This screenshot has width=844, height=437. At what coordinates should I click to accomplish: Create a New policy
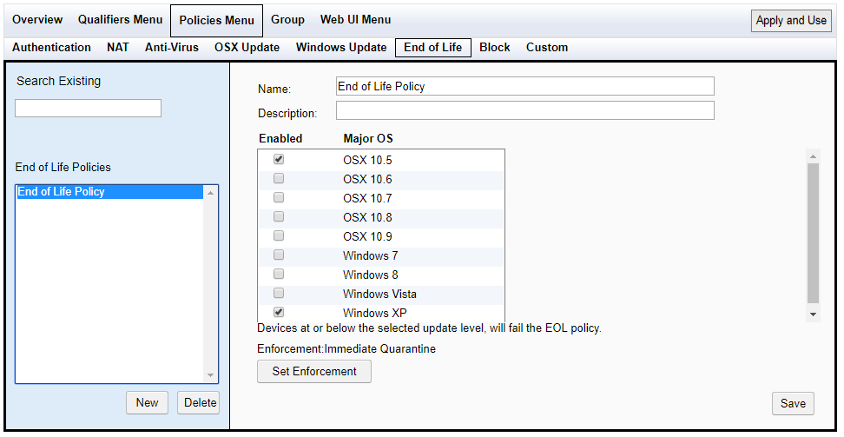[147, 402]
